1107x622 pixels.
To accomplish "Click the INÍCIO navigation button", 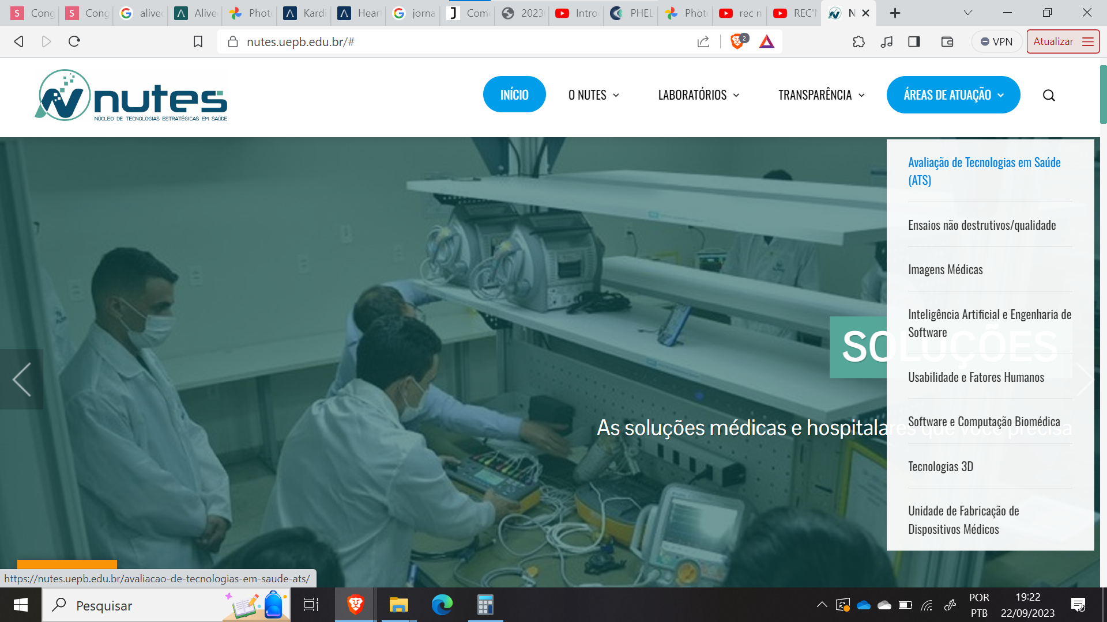I will click(x=514, y=95).
